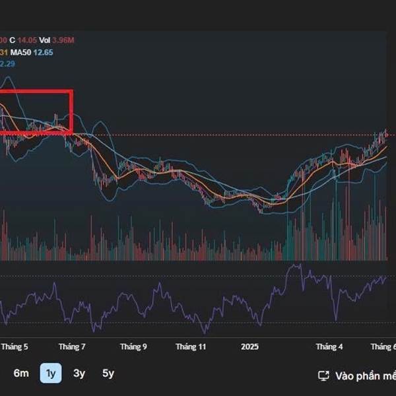Click the closing price C 14.05
396x396 pixels.
pyautogui.click(x=23, y=40)
